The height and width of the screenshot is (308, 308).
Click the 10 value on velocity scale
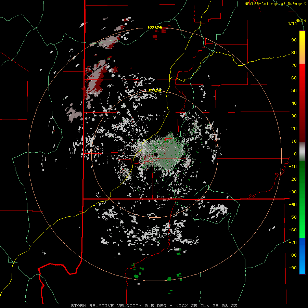click(294, 141)
